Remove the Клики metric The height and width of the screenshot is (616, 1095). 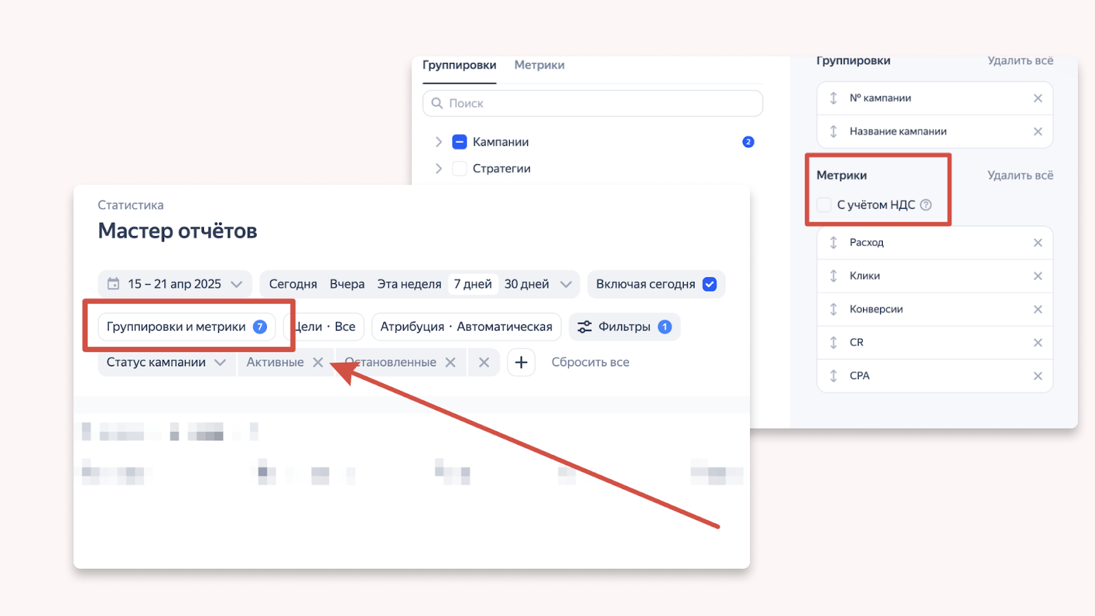[1038, 276]
